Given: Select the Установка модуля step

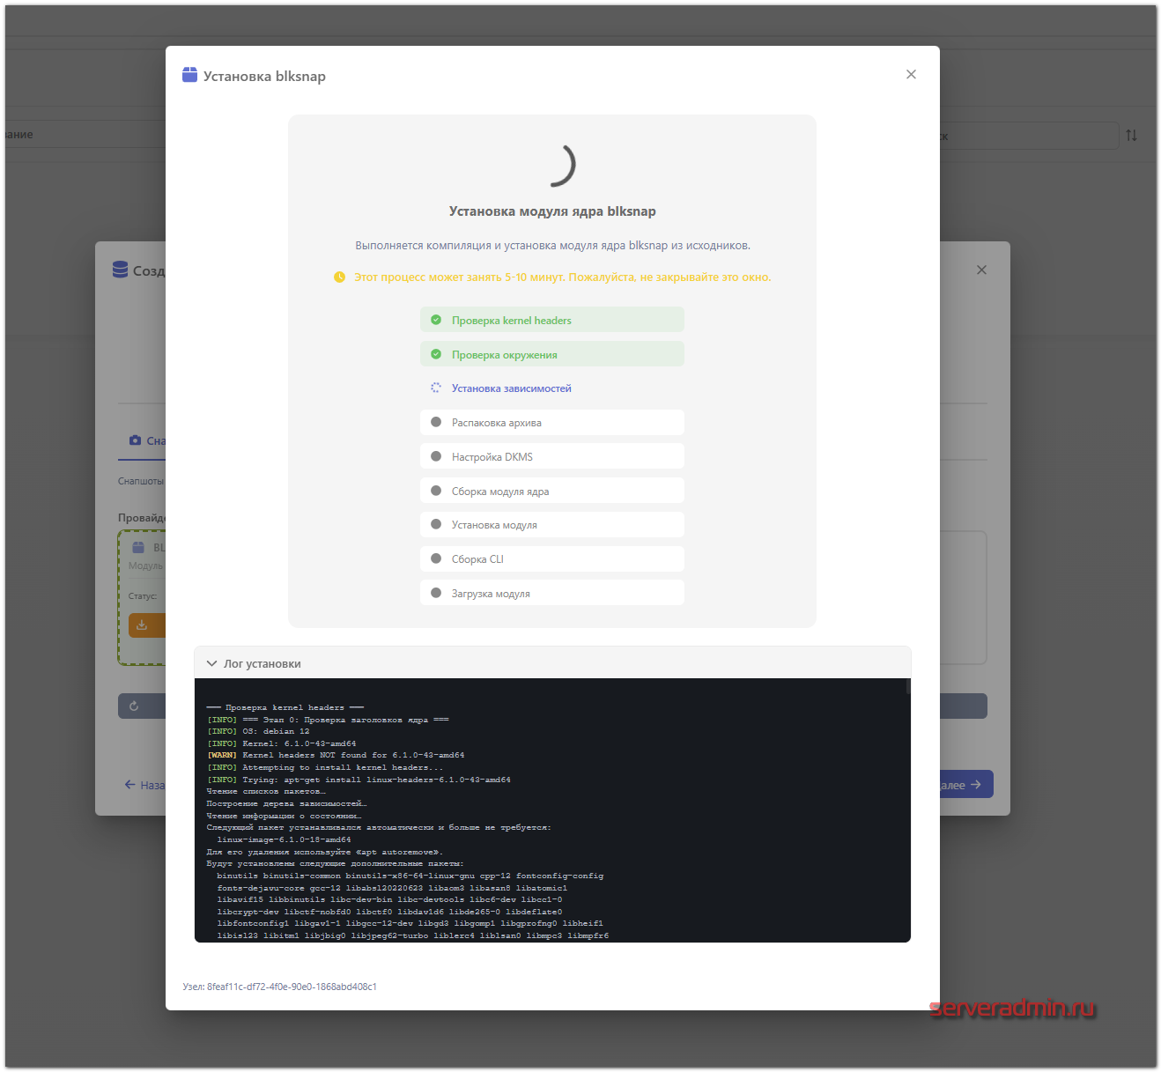Looking at the screenshot, I should (552, 524).
